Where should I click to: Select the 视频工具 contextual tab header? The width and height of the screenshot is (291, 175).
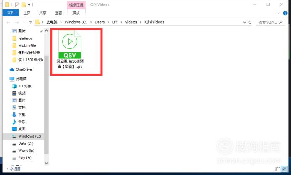pos(76,5)
